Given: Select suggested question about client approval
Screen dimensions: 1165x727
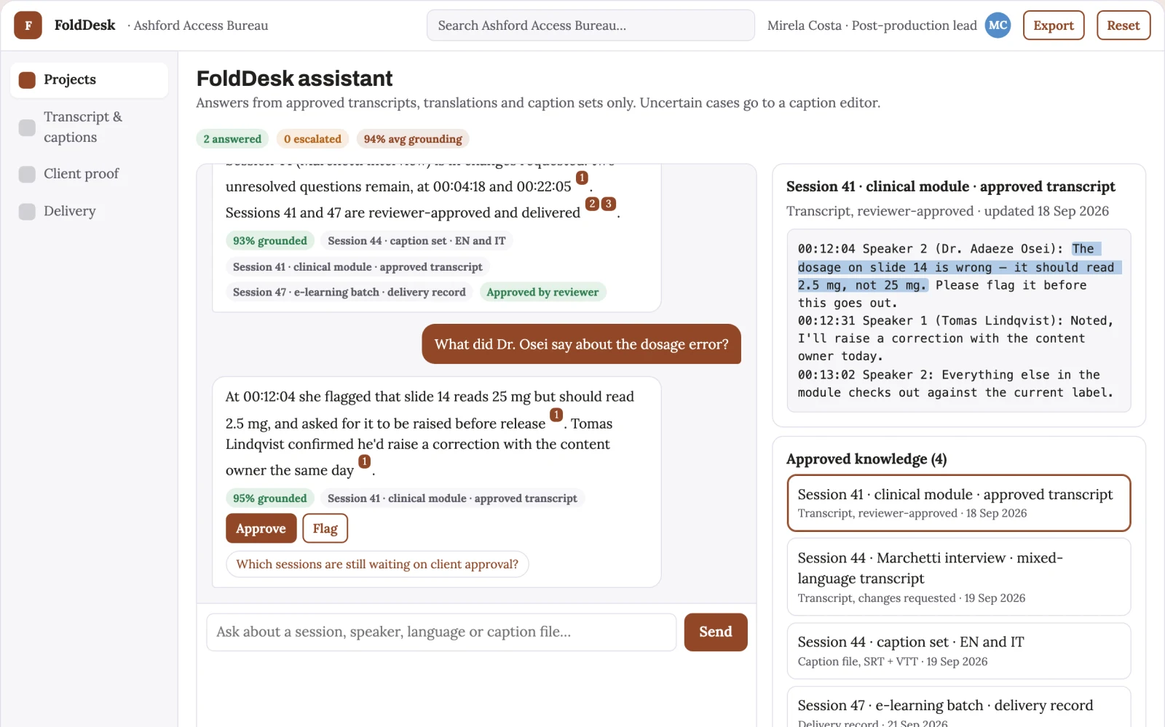Looking at the screenshot, I should pos(377,564).
